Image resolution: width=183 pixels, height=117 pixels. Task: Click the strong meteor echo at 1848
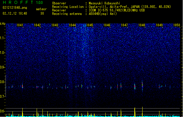pyautogui.click(x=142, y=85)
